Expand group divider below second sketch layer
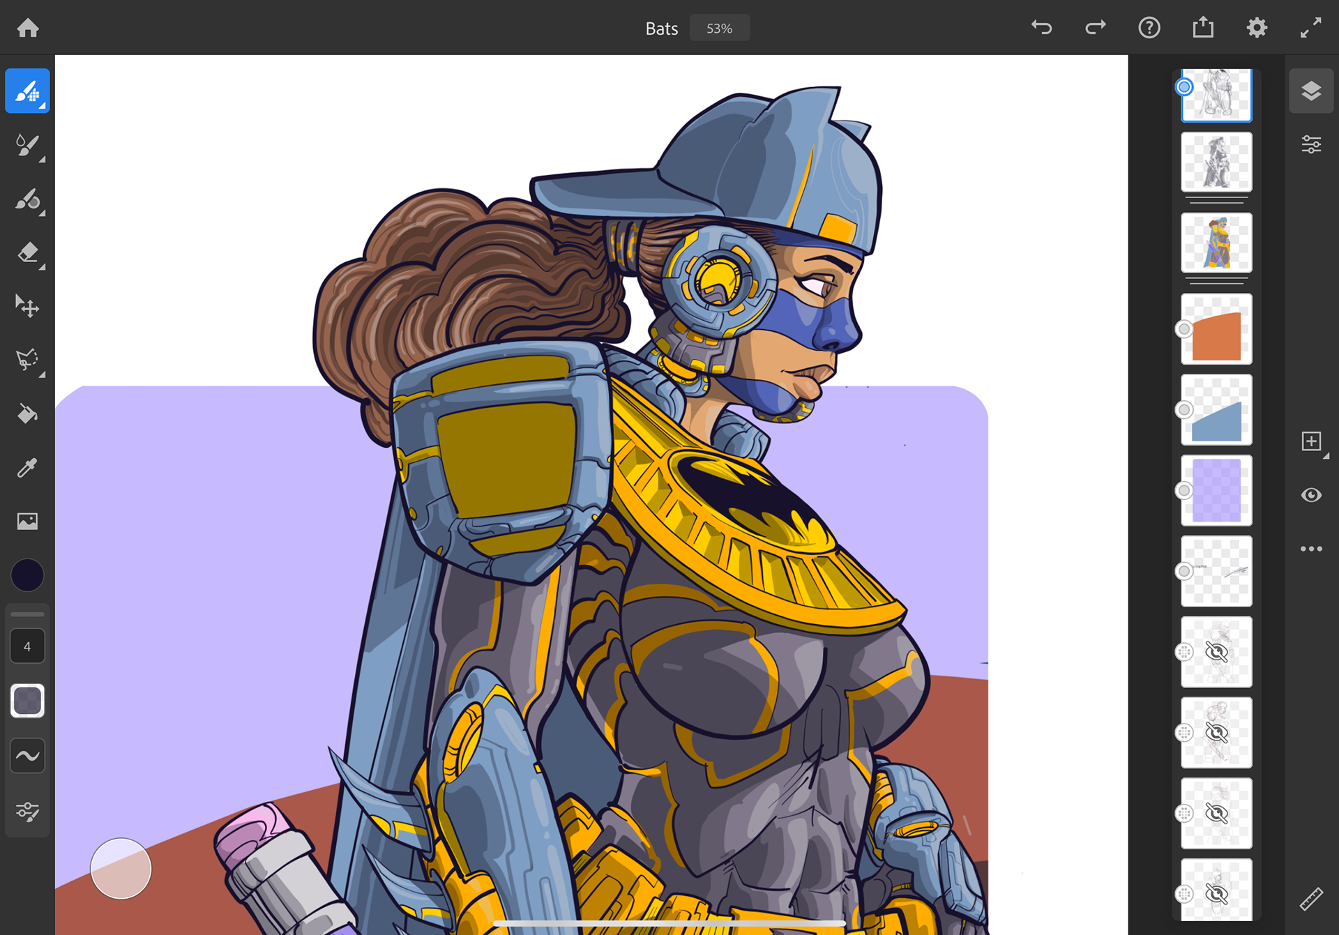 click(x=1216, y=201)
